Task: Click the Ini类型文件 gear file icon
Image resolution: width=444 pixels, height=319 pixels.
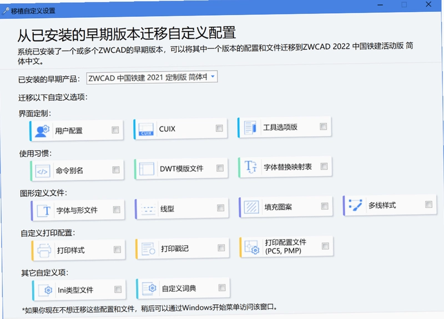Action: tap(46, 290)
